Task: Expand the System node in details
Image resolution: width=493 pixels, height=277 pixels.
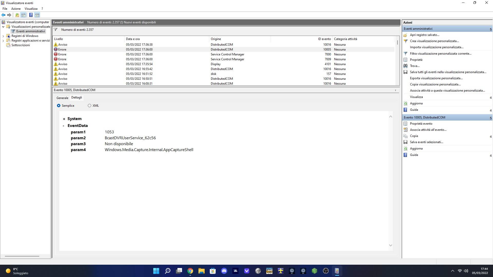Action: pyautogui.click(x=64, y=119)
